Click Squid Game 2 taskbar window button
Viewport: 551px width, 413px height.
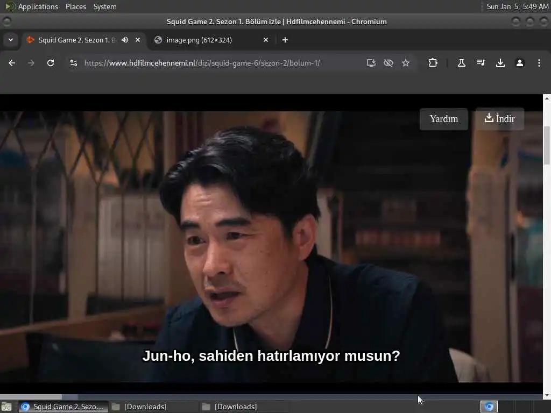point(62,407)
